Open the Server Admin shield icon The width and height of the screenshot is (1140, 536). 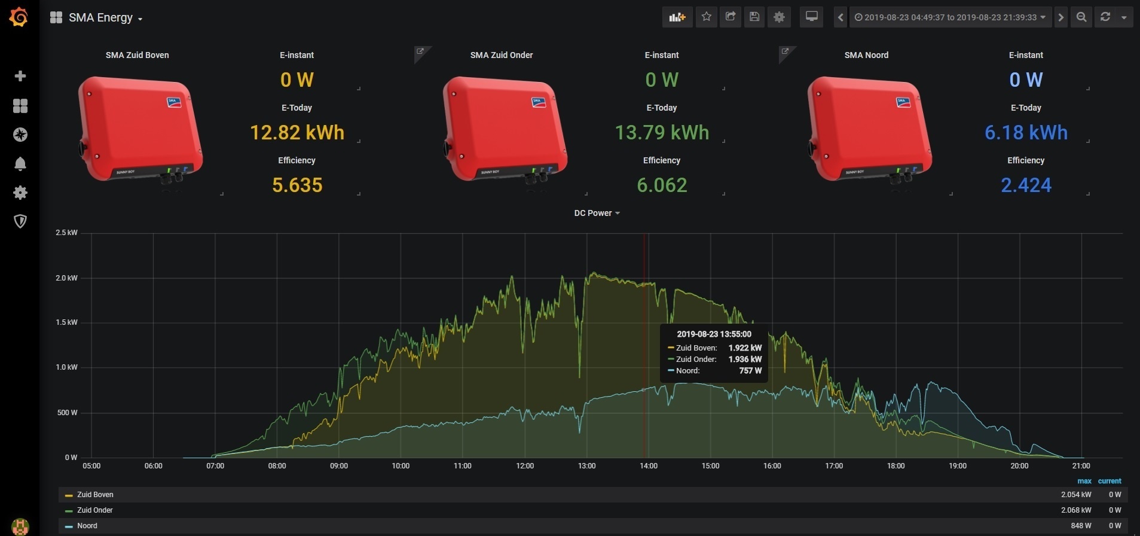coord(20,221)
